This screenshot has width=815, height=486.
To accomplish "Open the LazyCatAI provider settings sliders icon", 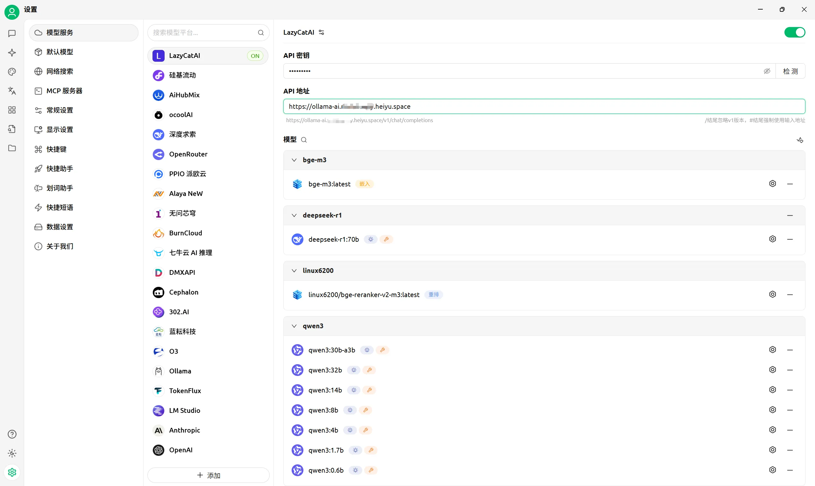I will tap(322, 32).
